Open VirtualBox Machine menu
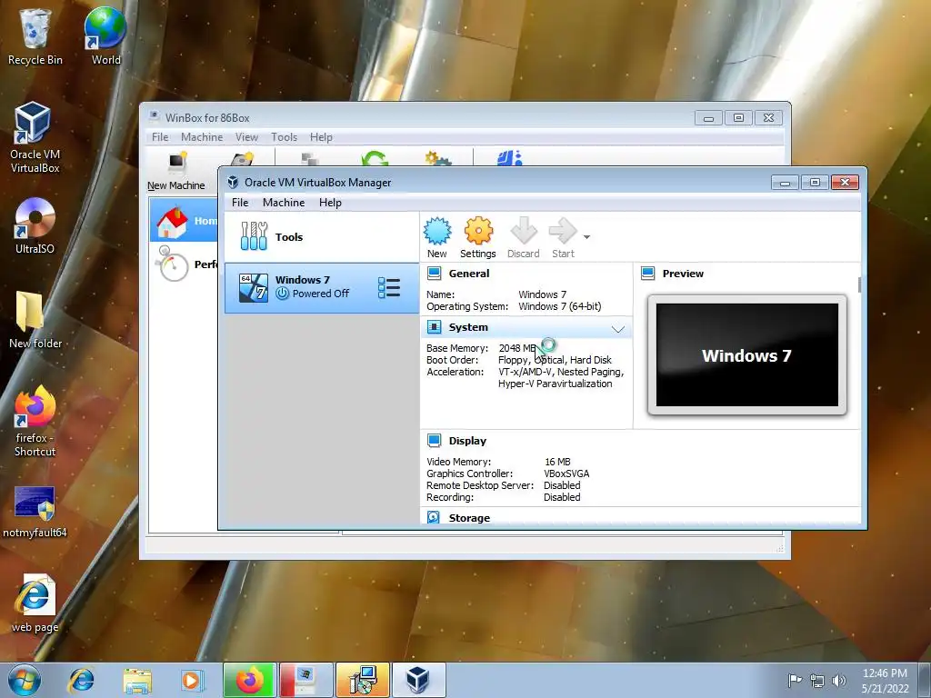The image size is (931, 698). click(x=284, y=203)
